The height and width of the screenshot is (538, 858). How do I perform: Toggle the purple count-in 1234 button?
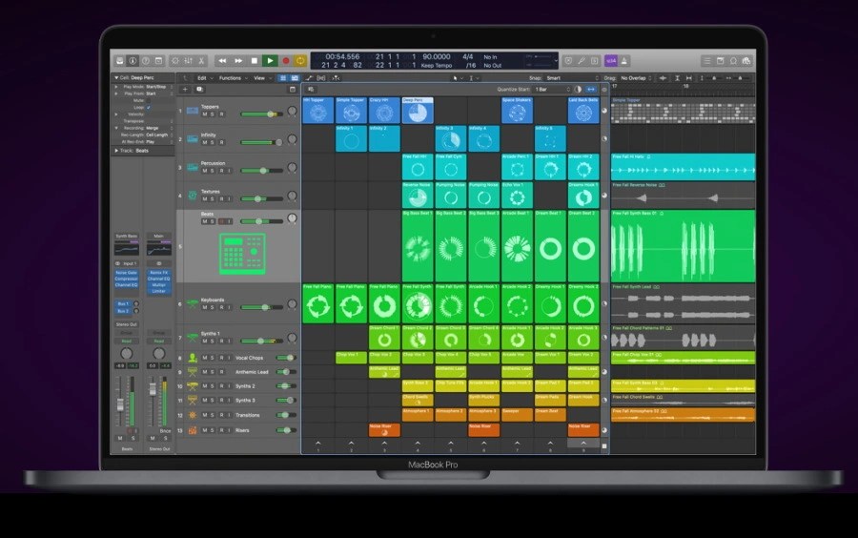tap(611, 61)
